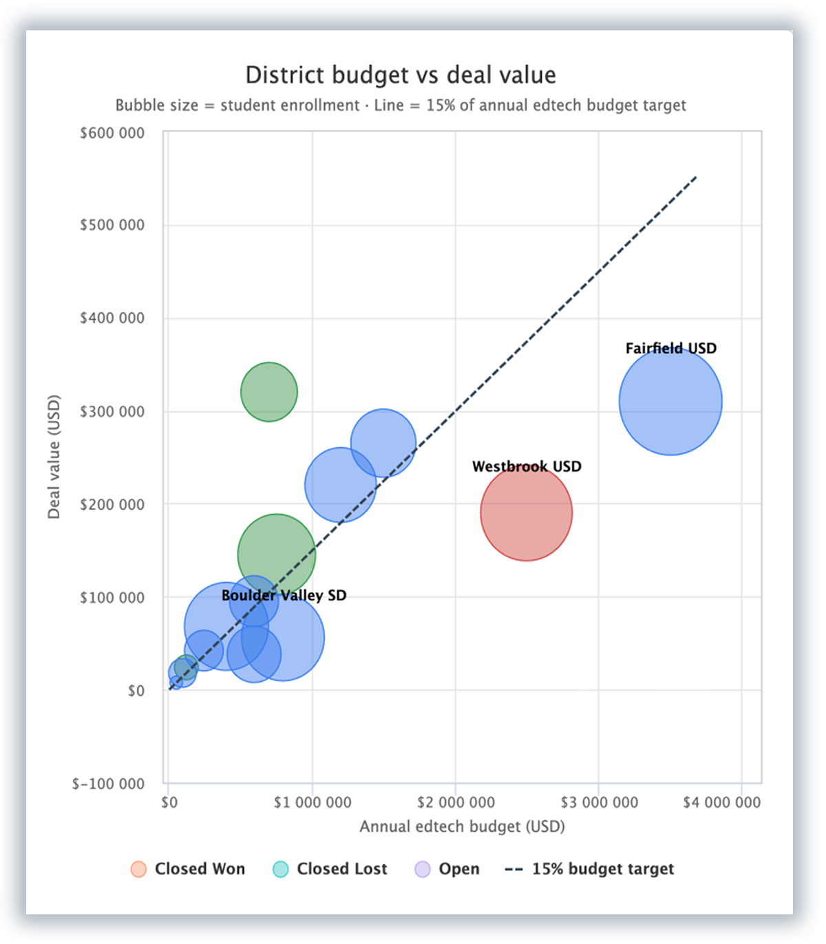Click the $500 000 y-axis label
826x944 pixels.
pyautogui.click(x=112, y=225)
